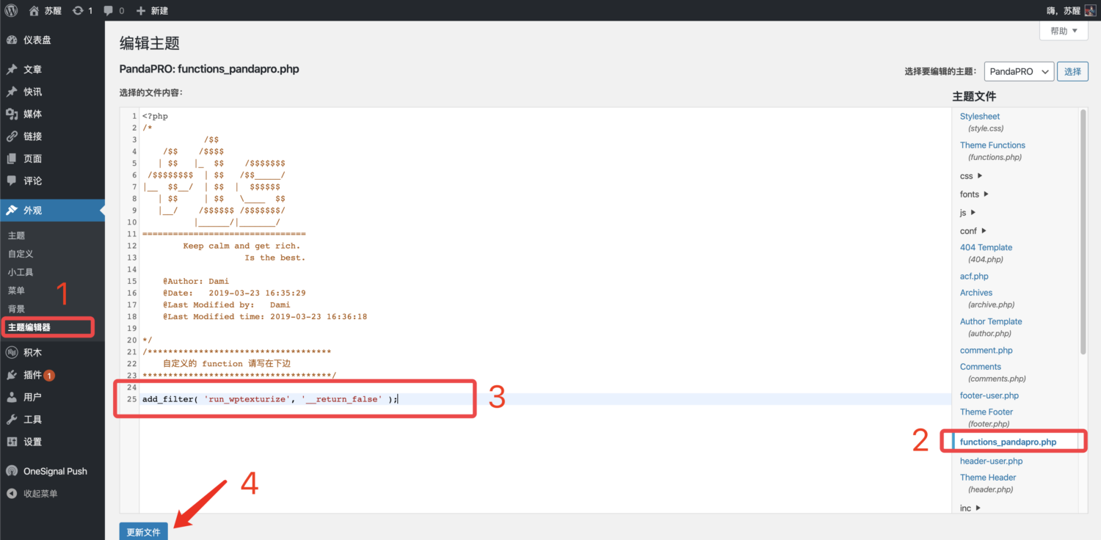This screenshot has height=540, width=1101.
Task: Expand the fonts folder
Action: pos(974,194)
